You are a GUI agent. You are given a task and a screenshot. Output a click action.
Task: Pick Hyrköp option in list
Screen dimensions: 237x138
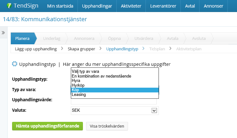point(115,85)
